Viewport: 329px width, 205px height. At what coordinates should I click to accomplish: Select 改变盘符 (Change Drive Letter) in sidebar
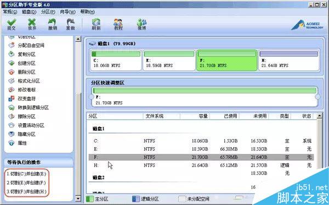22,98
